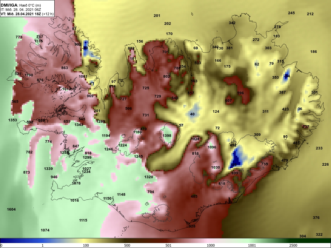Click the map value '1180'
The height and width of the screenshot is (248, 331).
(137, 132)
